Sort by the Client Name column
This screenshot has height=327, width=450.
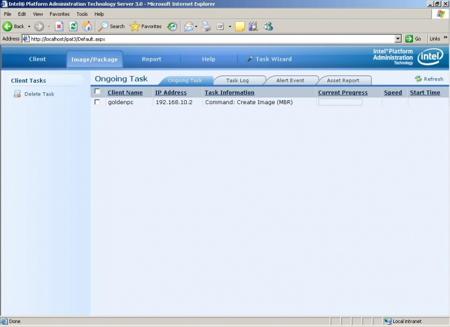pyautogui.click(x=124, y=92)
